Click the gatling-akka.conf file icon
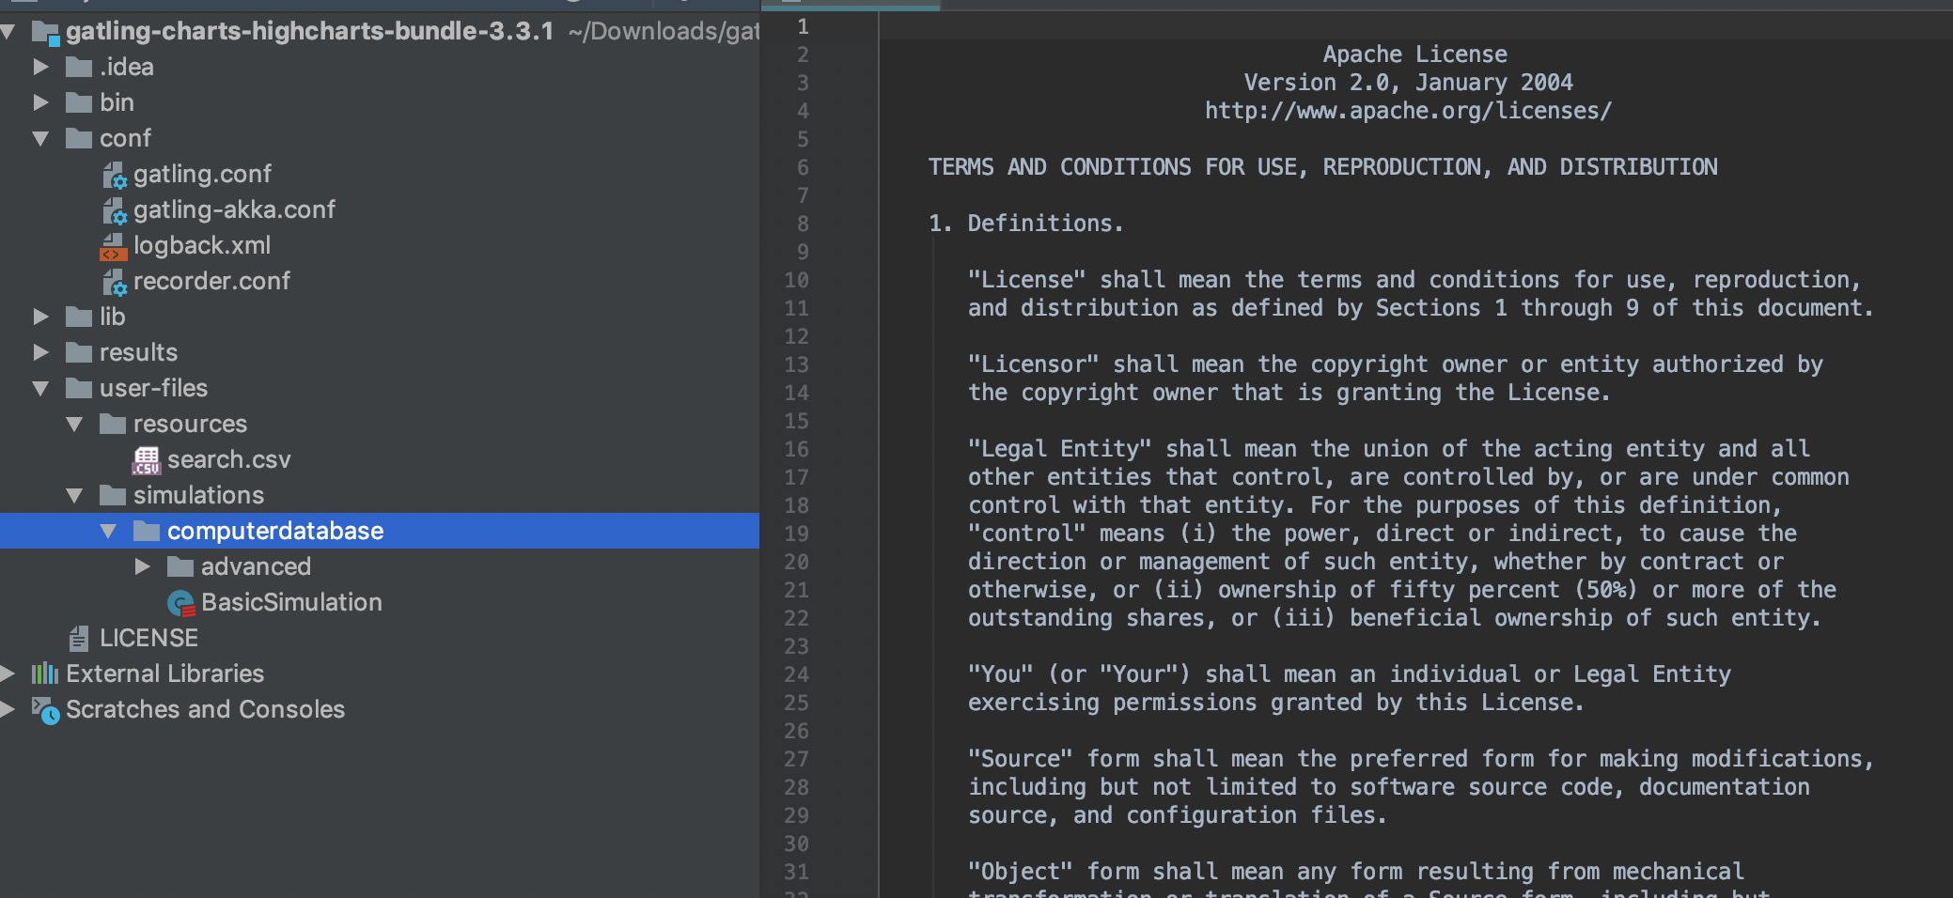This screenshot has height=898, width=1953. [114, 210]
